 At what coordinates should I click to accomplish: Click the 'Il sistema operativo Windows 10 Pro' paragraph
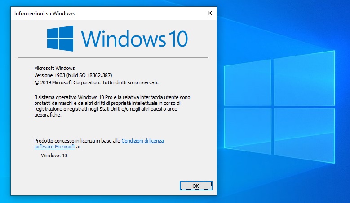pos(112,106)
